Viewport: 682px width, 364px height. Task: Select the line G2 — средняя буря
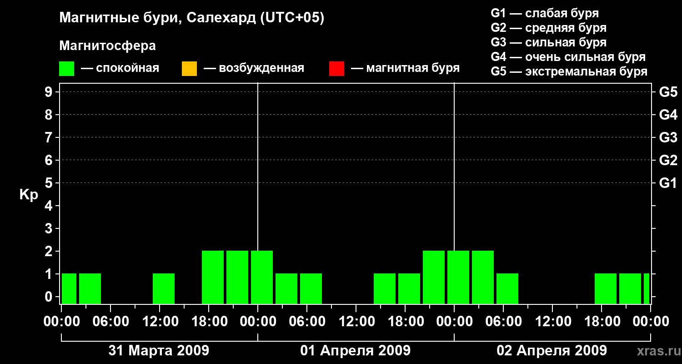tap(548, 28)
